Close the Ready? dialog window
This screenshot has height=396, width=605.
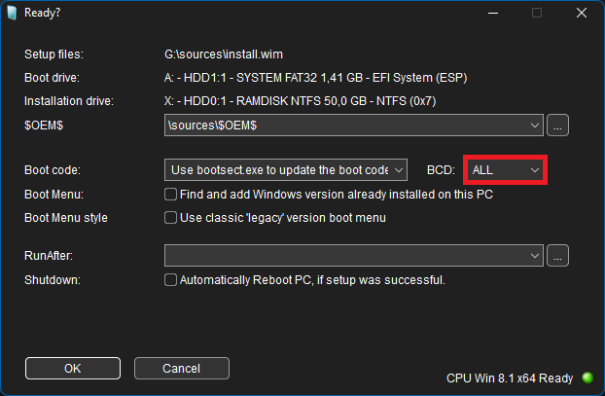point(582,13)
